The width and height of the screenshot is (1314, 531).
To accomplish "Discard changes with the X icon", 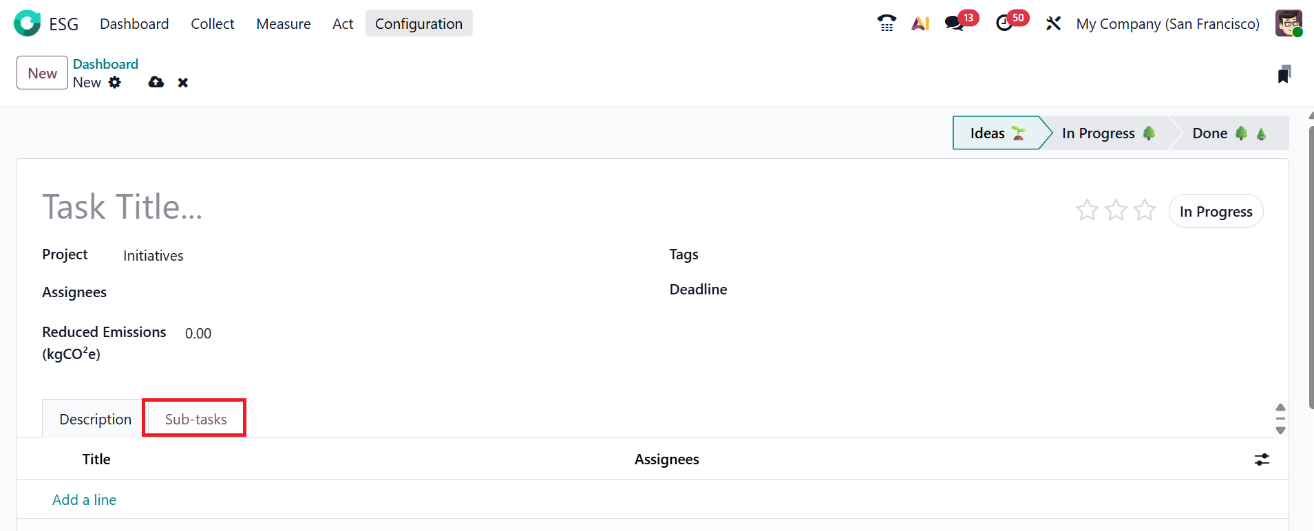I will [183, 83].
